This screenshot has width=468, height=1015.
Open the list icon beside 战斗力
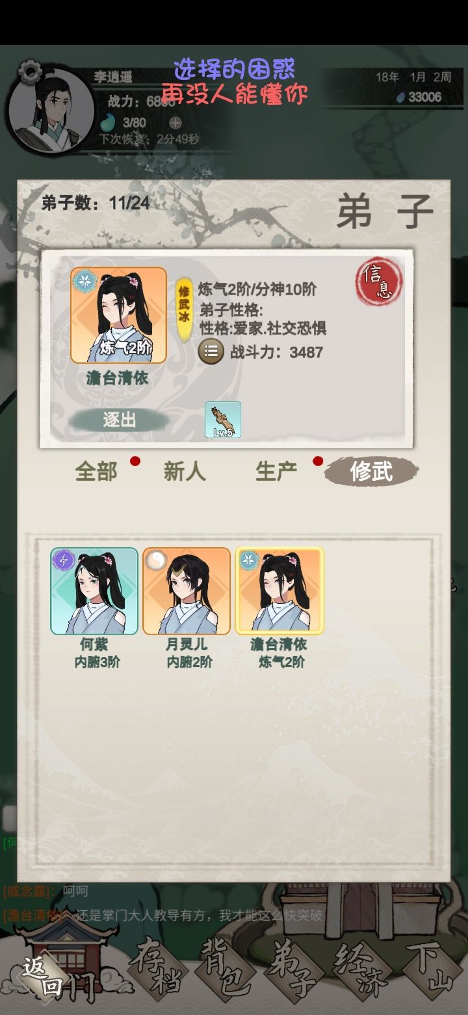[211, 352]
